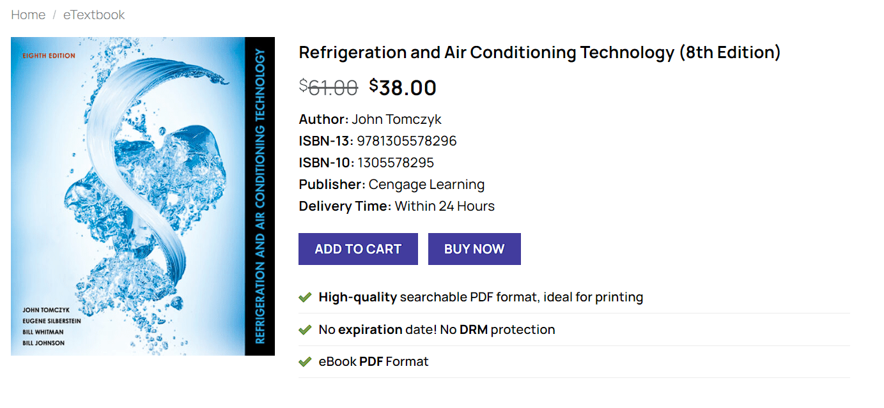Screen dimensions: 884x408
Task: Select the discounted price $38.00
Action: [x=403, y=87]
